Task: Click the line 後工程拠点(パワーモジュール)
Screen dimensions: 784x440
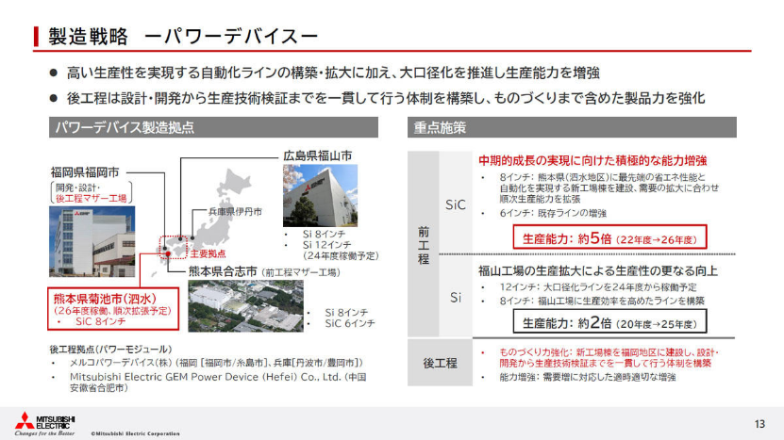Action: click(x=110, y=350)
